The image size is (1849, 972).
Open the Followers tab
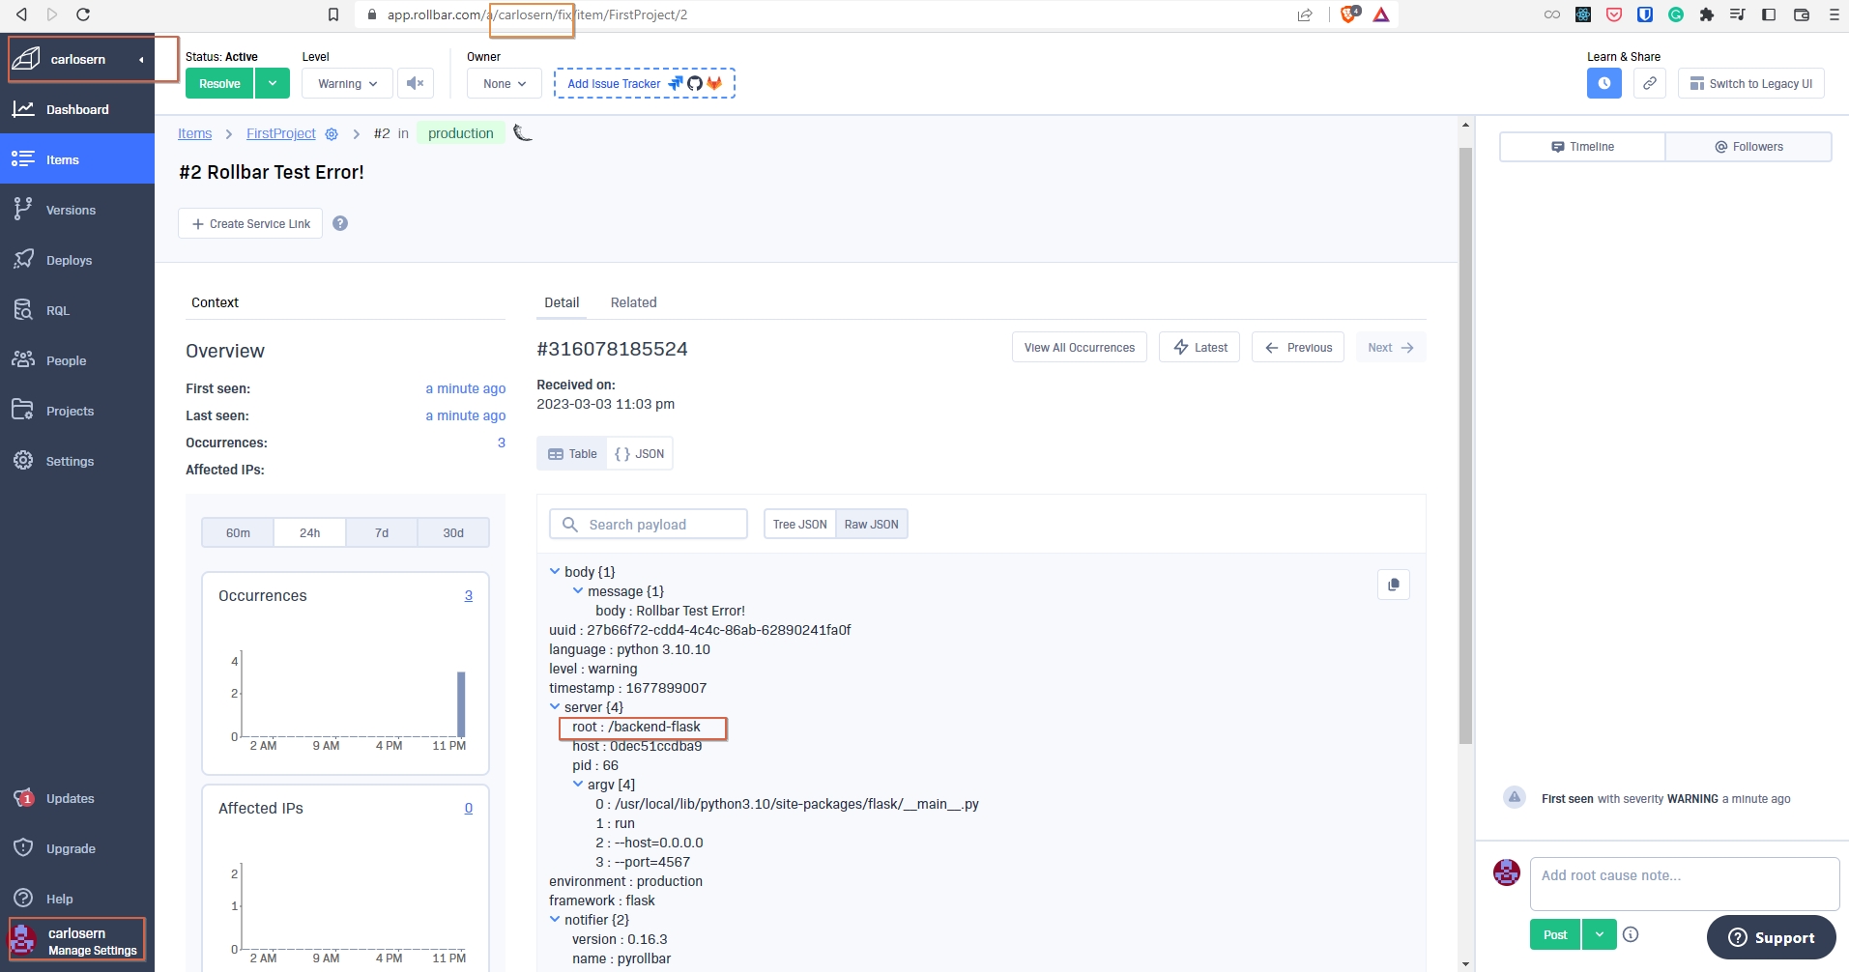1748,146
